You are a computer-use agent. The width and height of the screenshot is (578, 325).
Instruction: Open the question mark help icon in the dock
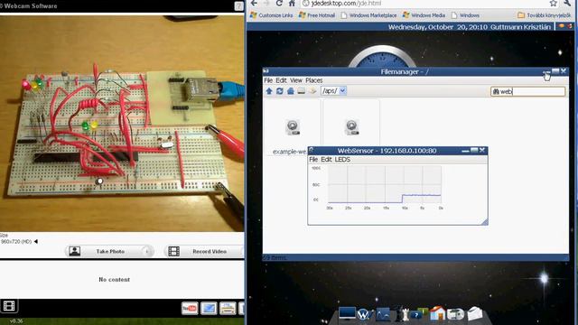coord(418,314)
